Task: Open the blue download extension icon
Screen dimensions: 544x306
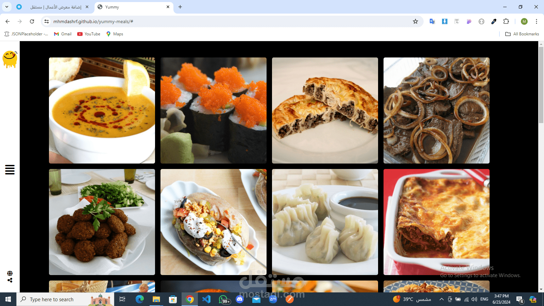Action: [444, 21]
